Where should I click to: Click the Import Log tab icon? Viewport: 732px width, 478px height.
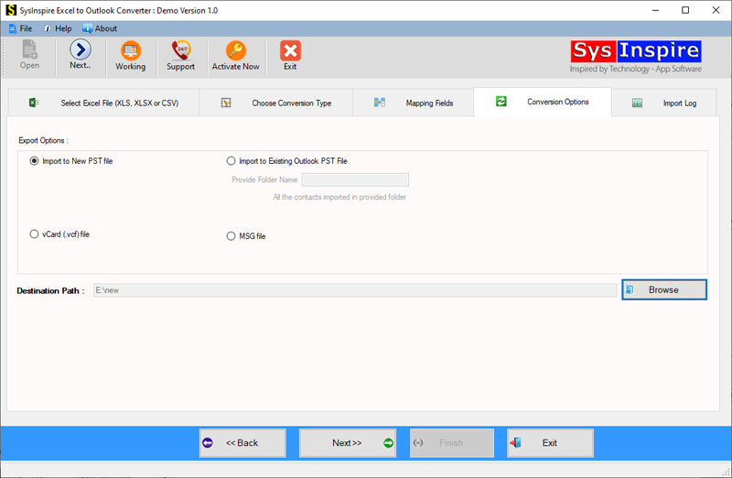pyautogui.click(x=637, y=103)
